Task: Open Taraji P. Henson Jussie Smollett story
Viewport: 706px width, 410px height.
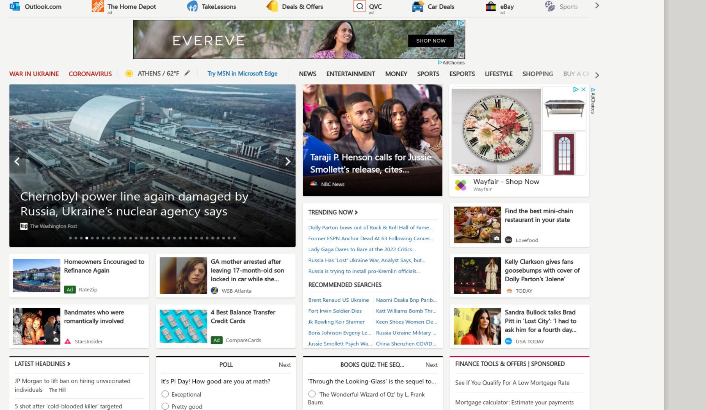Action: (372, 140)
